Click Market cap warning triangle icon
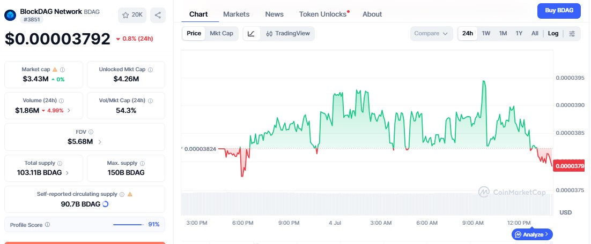 click(x=55, y=70)
